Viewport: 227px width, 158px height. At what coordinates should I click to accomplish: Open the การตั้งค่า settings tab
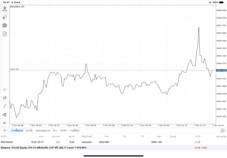(x=75, y=130)
